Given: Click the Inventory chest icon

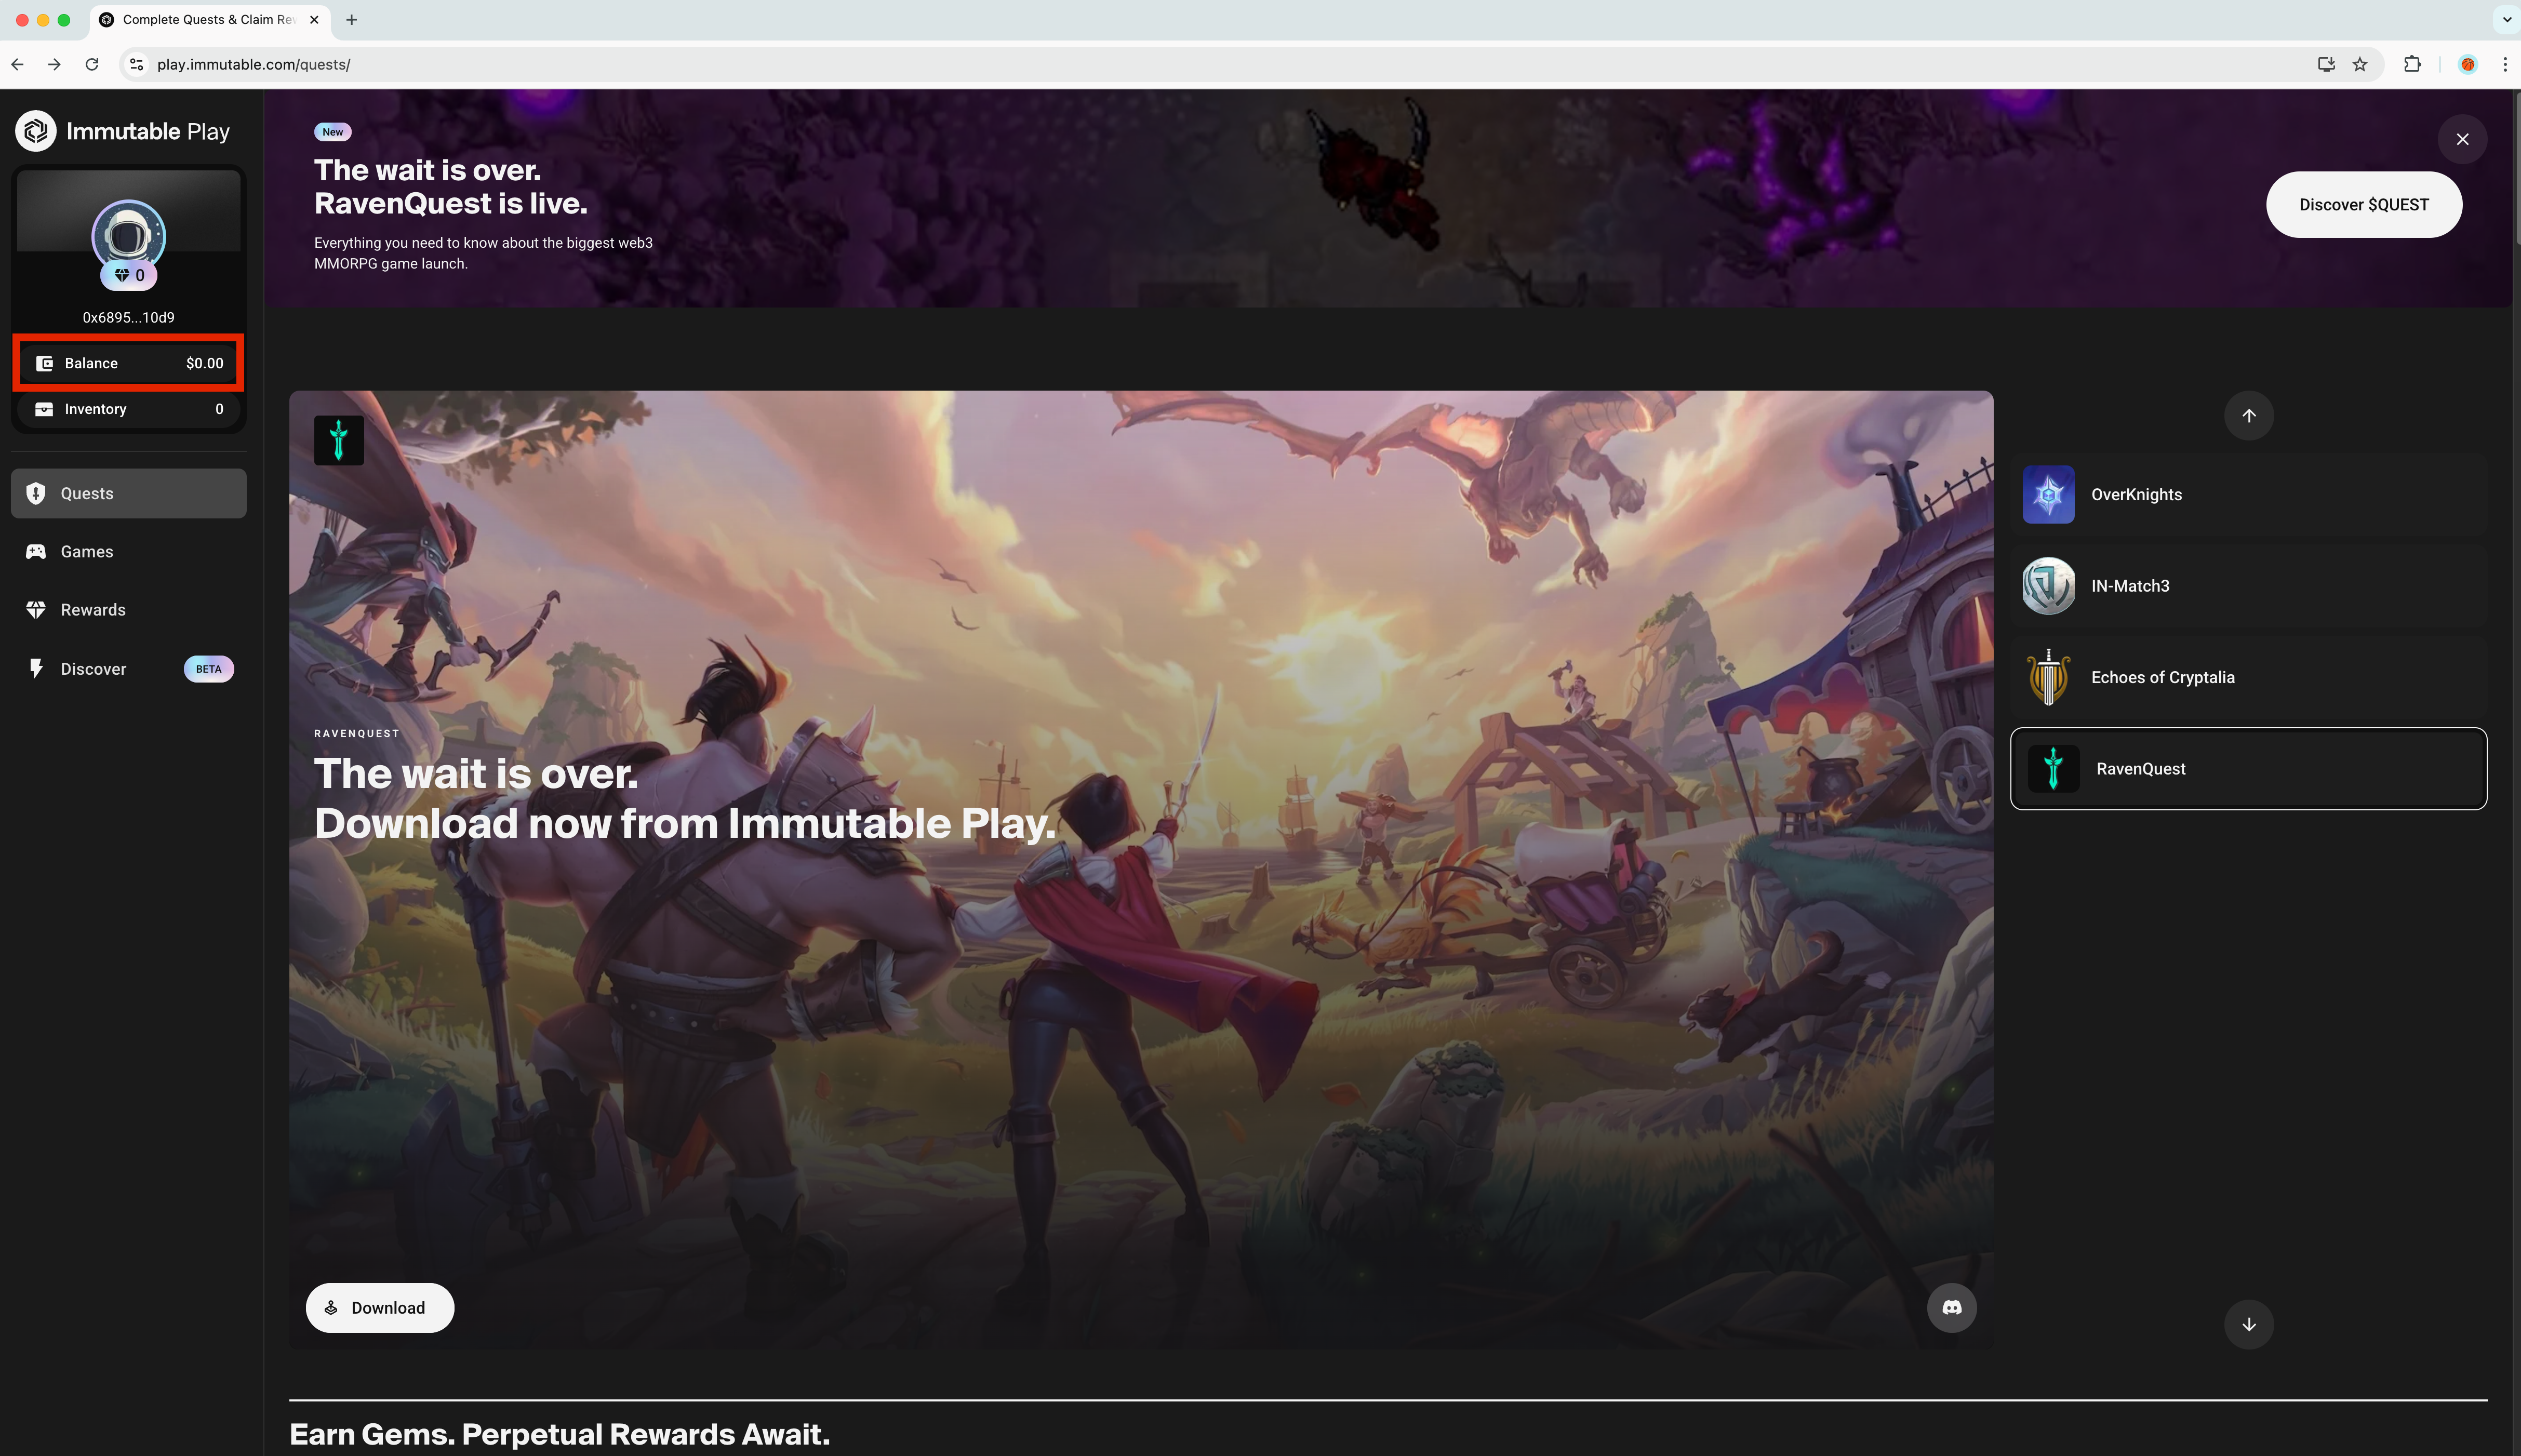Looking at the screenshot, I should pos(44,409).
